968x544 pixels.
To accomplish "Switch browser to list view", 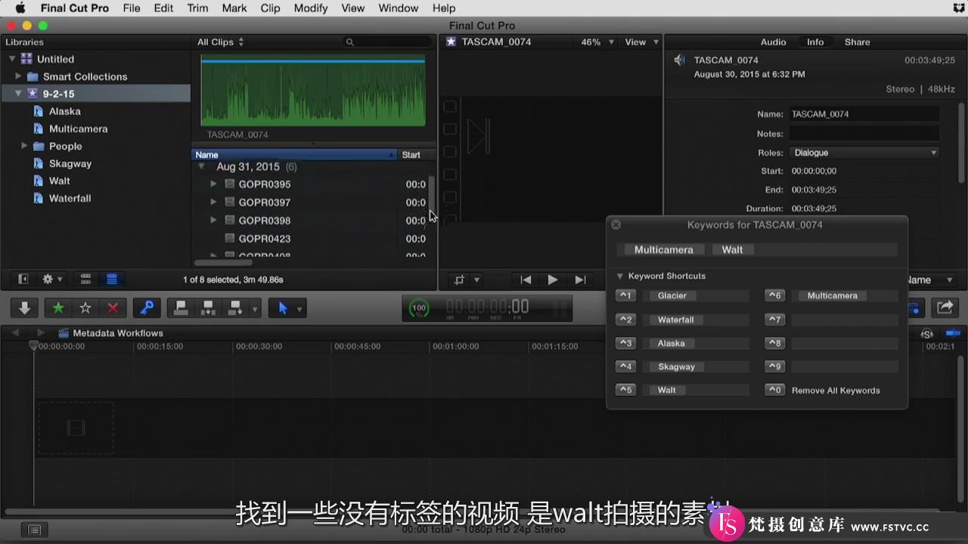I will click(112, 279).
